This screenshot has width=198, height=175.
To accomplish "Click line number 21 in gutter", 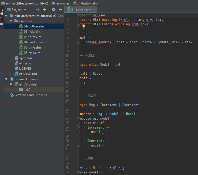I will [x=67, y=105].
